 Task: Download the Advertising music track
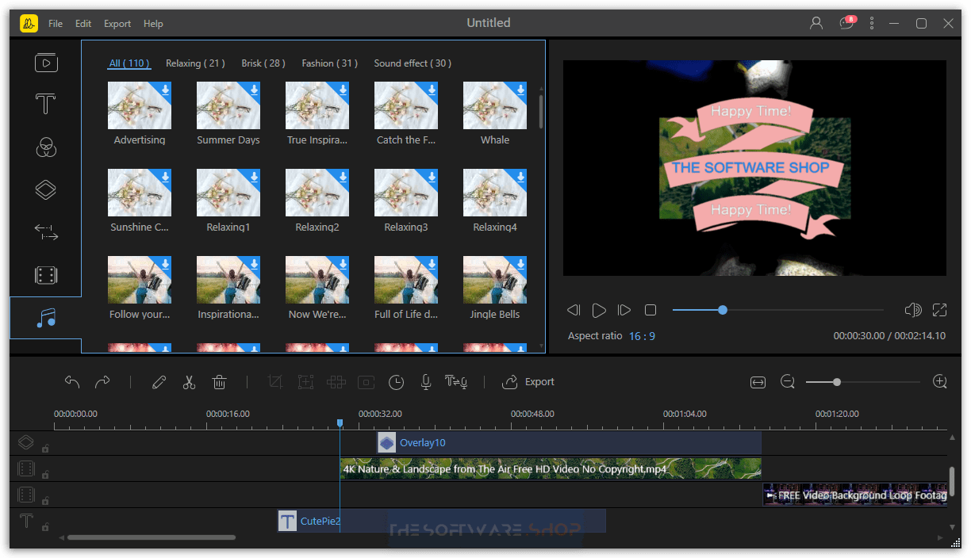pos(165,90)
